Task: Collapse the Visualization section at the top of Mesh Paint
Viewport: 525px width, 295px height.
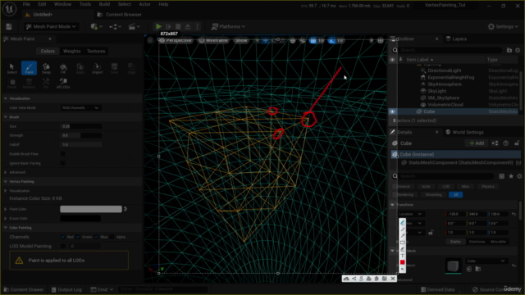Action: (x=6, y=98)
